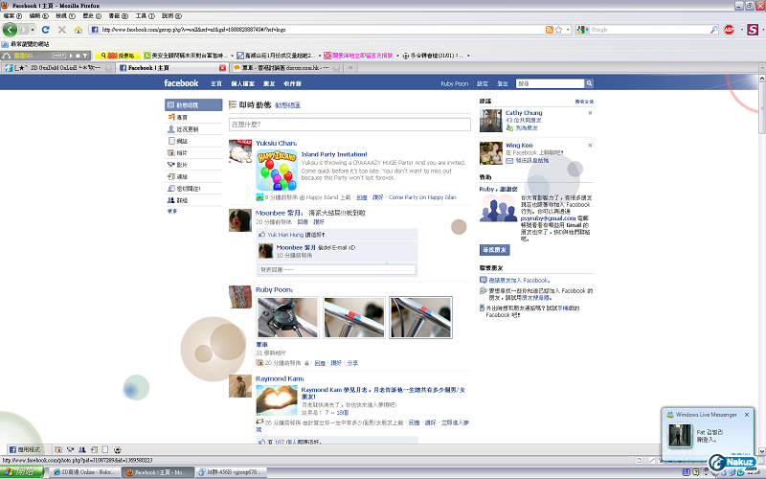Open the dropdown arrow beside the ABP icon
Screen dimensions: 766x479
coord(741,30)
